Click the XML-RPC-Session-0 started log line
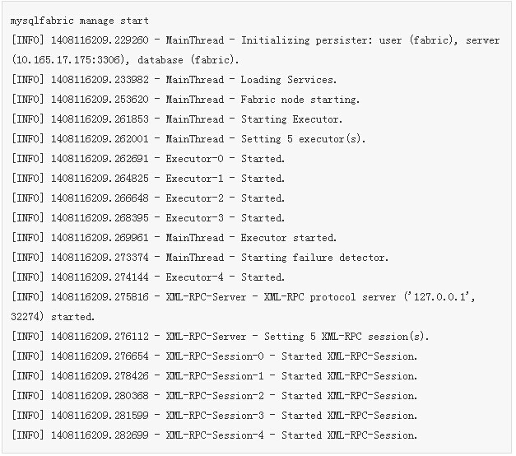The height and width of the screenshot is (456, 516). [x=215, y=356]
